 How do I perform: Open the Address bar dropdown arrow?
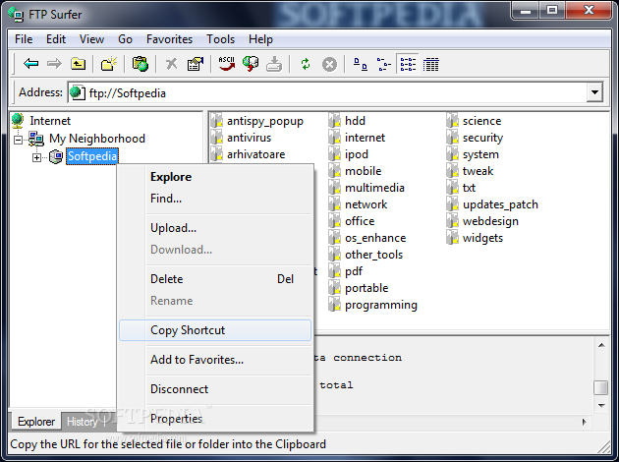pyautogui.click(x=594, y=92)
